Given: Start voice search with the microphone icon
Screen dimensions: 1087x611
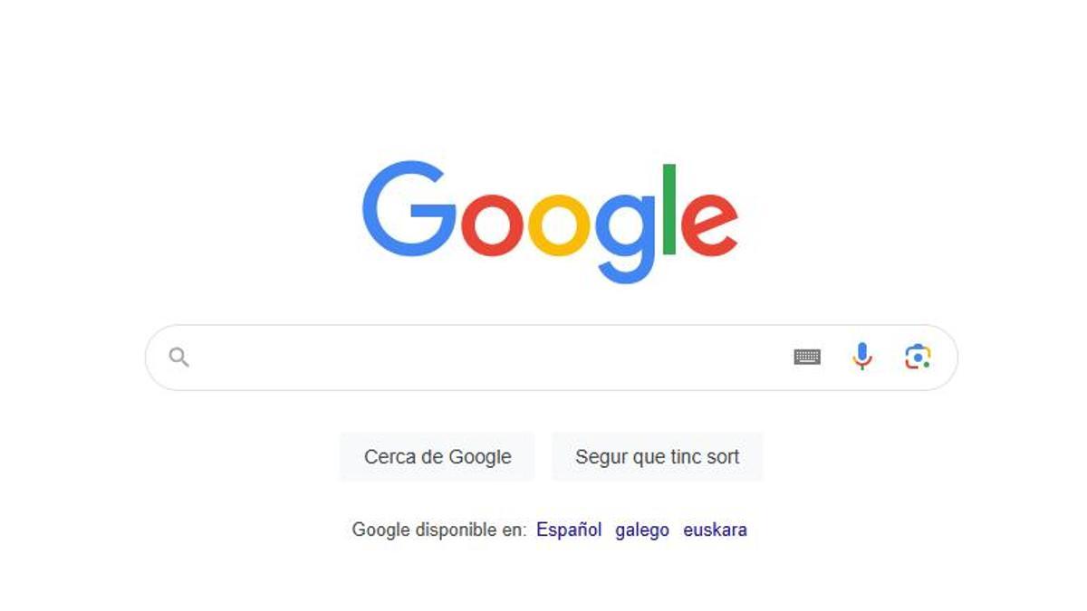Looking at the screenshot, I should coord(862,357).
